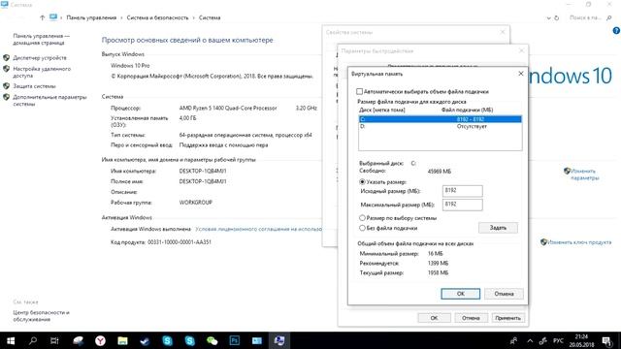This screenshot has height=349, width=621.
Task: Open the help question mark icon
Action: coord(616,31)
